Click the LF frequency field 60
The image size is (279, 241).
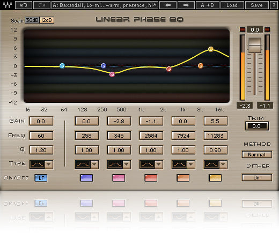click(x=41, y=135)
